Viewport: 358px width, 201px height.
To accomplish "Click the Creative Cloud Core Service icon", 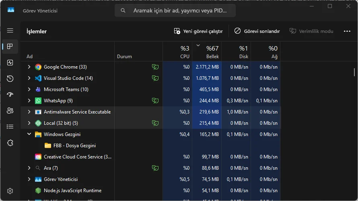I will (38, 157).
